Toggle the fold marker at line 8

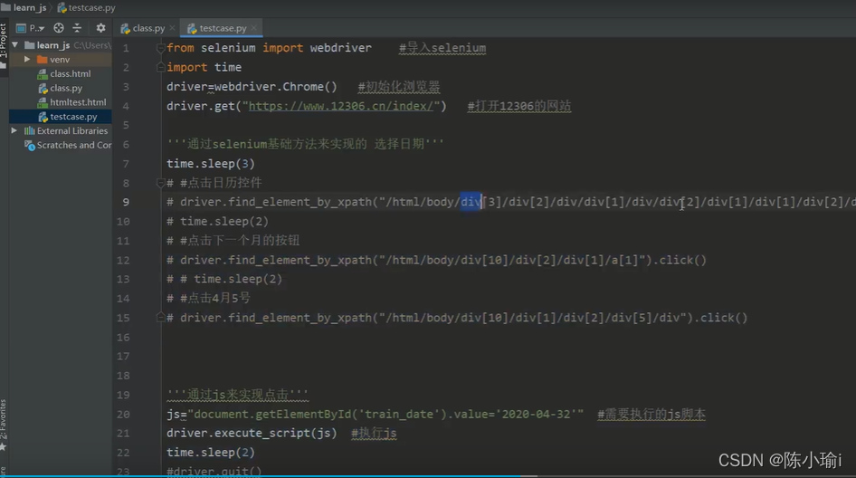click(160, 183)
